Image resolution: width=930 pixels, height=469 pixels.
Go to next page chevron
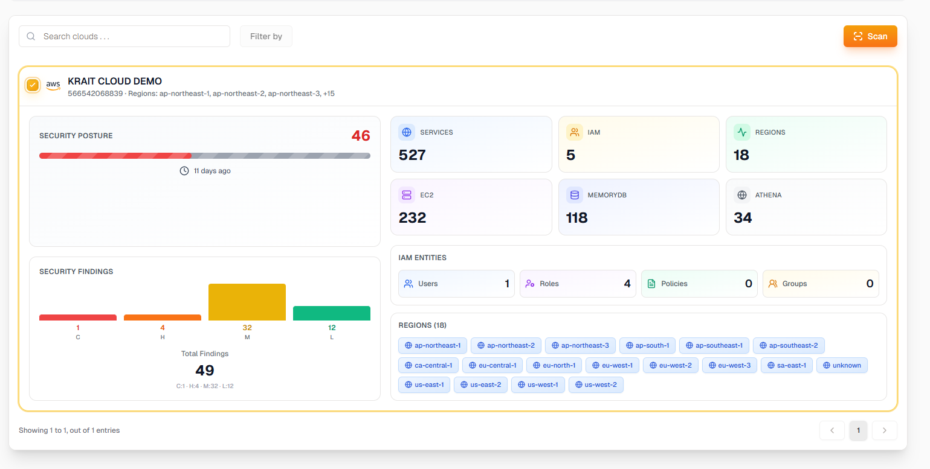coord(885,430)
